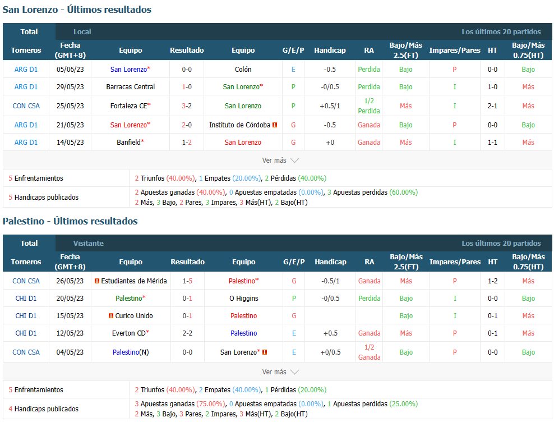Click Palestino(N) team on 04/05/23 row
The width and height of the screenshot is (554, 422).
(x=131, y=352)
